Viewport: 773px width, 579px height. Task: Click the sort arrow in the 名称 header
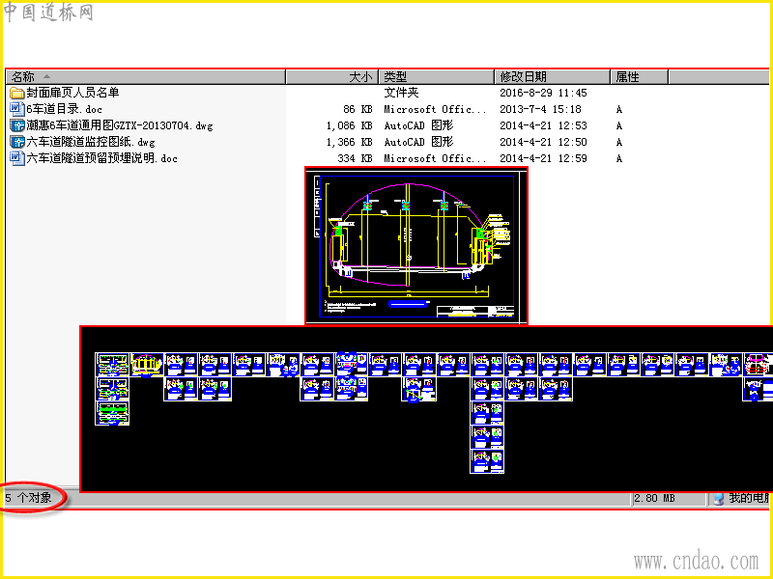[x=46, y=76]
